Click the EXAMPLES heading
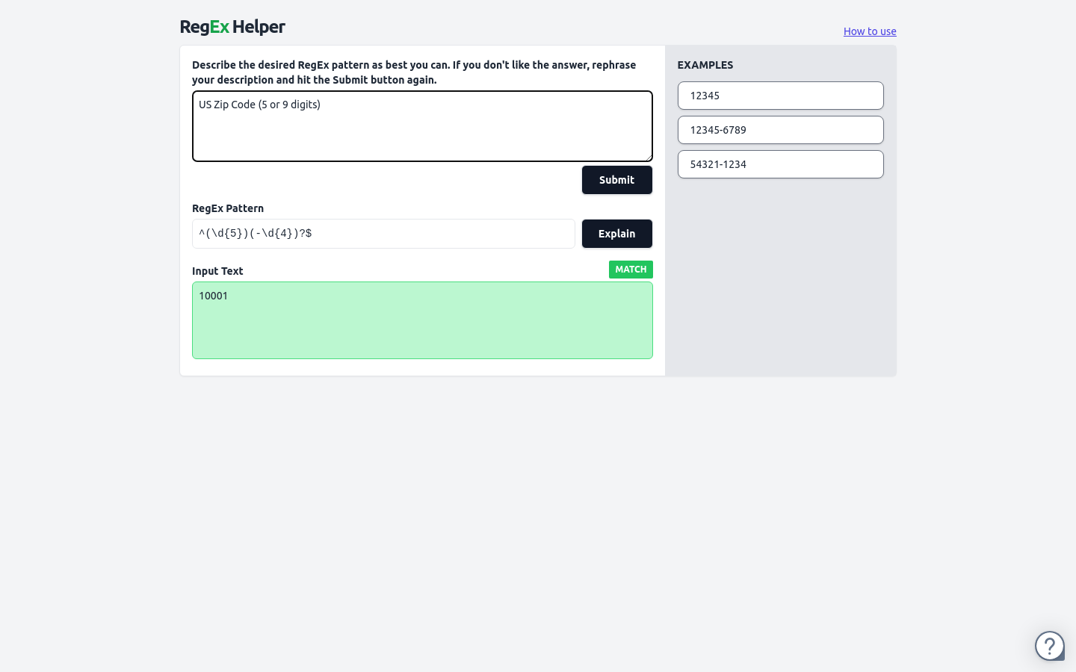1076x672 pixels. pos(705,65)
